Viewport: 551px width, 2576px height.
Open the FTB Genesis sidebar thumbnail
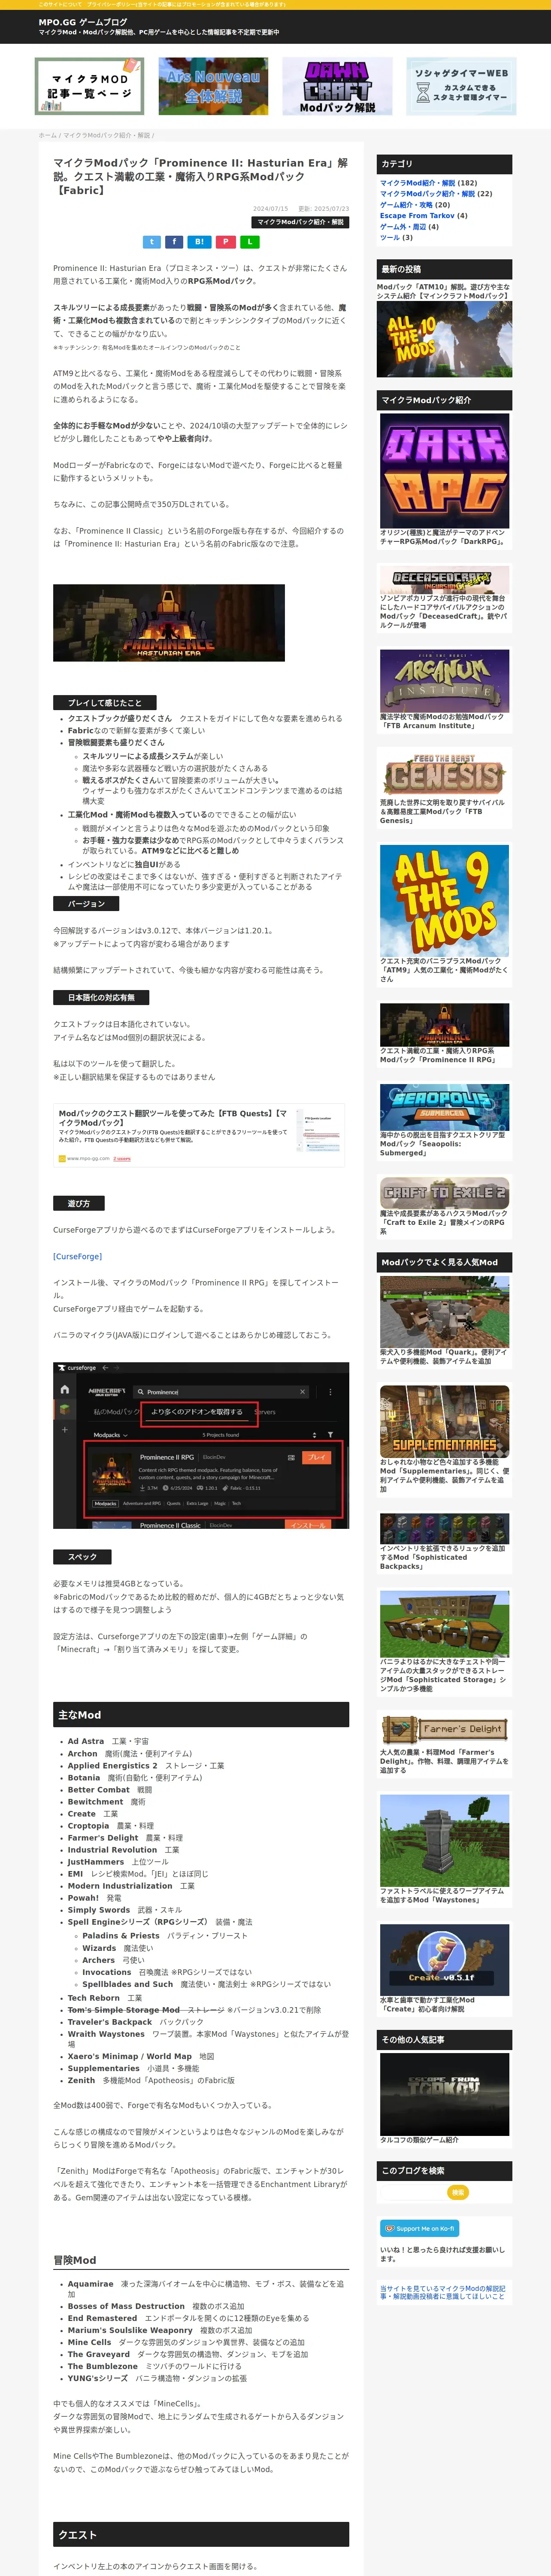[x=445, y=773]
